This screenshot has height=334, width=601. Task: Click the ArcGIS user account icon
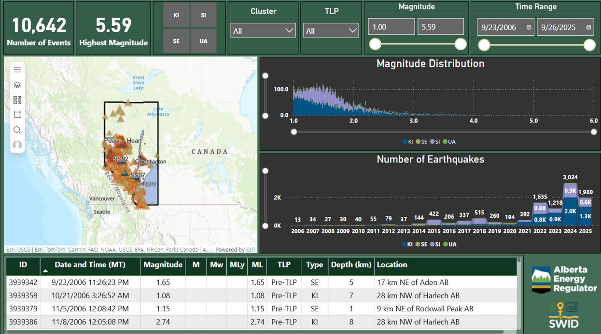pos(17,145)
